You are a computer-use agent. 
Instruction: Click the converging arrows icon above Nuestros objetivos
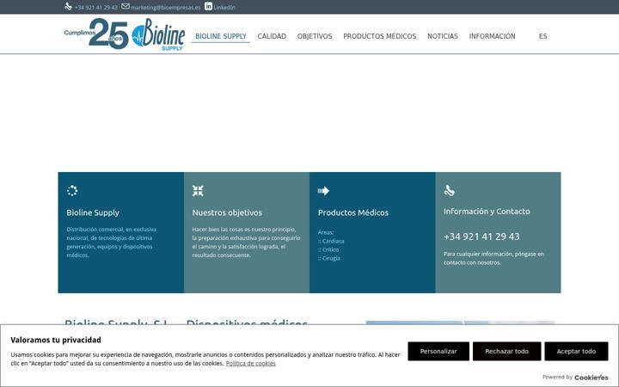(198, 191)
